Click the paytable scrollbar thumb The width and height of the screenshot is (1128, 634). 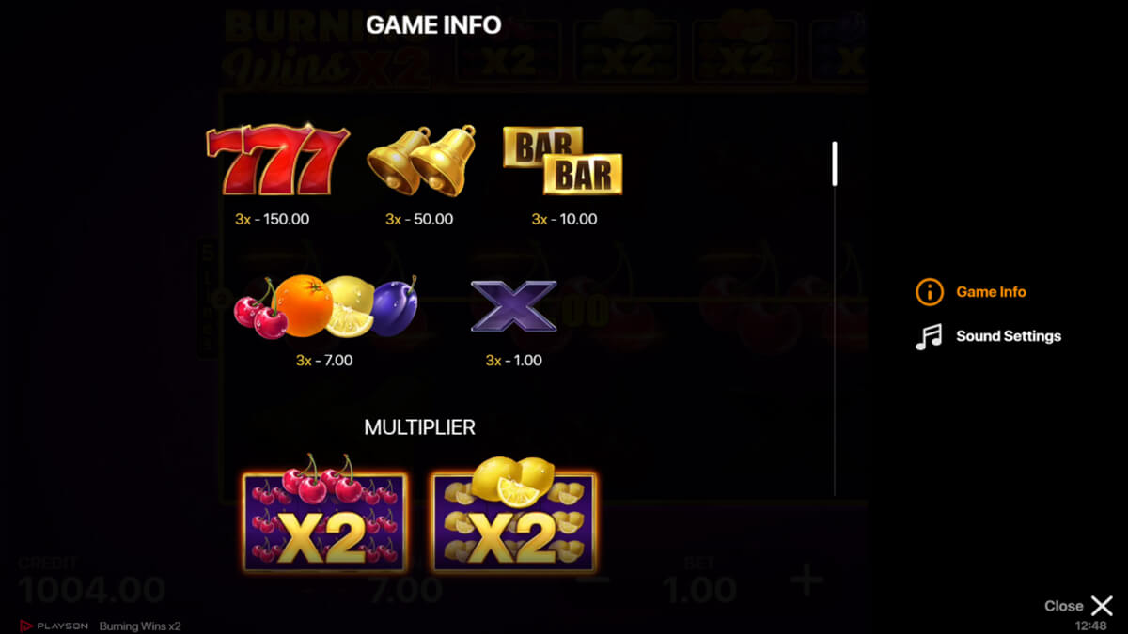click(x=834, y=163)
